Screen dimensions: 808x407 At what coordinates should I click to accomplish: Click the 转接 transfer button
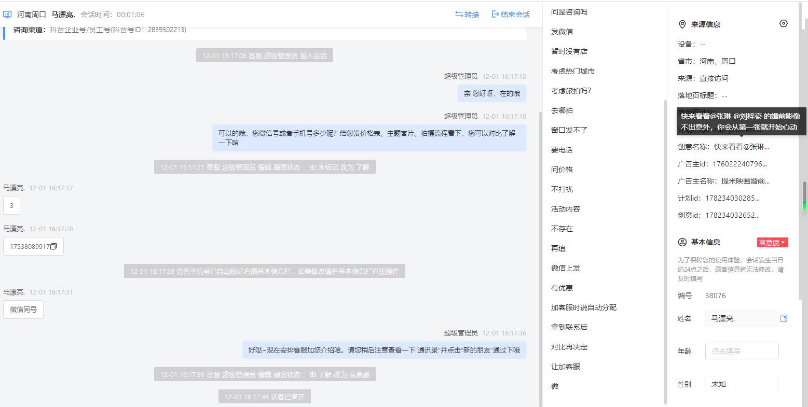pos(467,15)
